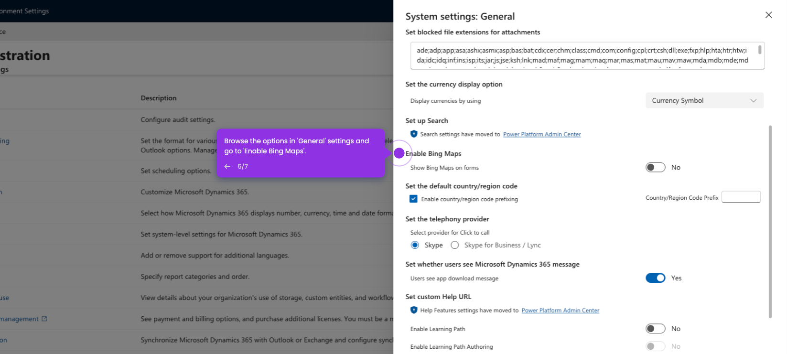
Task: Click 'Configure audit settings.' description
Action: (x=178, y=119)
